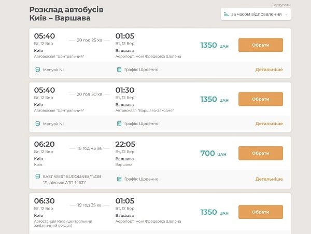Show Детальніше for the EAST WEST EUROLINES trip
Screen dimensions: 311x234
[x=269, y=179]
